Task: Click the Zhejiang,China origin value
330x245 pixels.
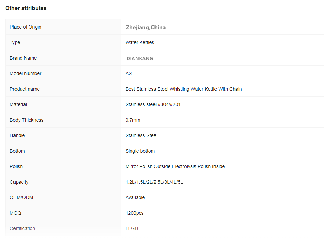Action: [146, 27]
